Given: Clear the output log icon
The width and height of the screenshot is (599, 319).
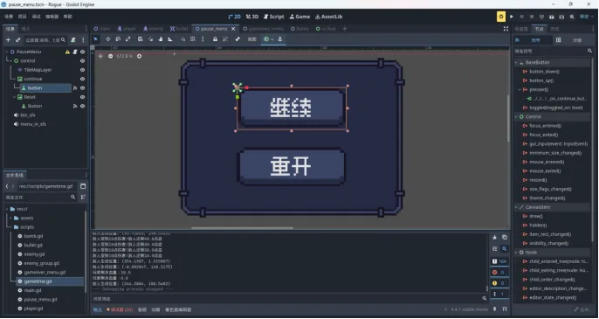Looking at the screenshot, I should click(x=495, y=237).
